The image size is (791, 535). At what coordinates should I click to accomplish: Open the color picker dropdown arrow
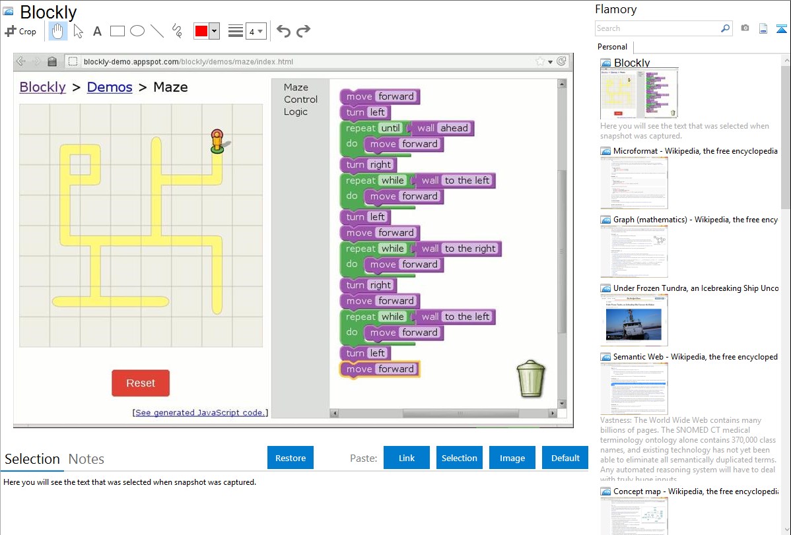[215, 31]
